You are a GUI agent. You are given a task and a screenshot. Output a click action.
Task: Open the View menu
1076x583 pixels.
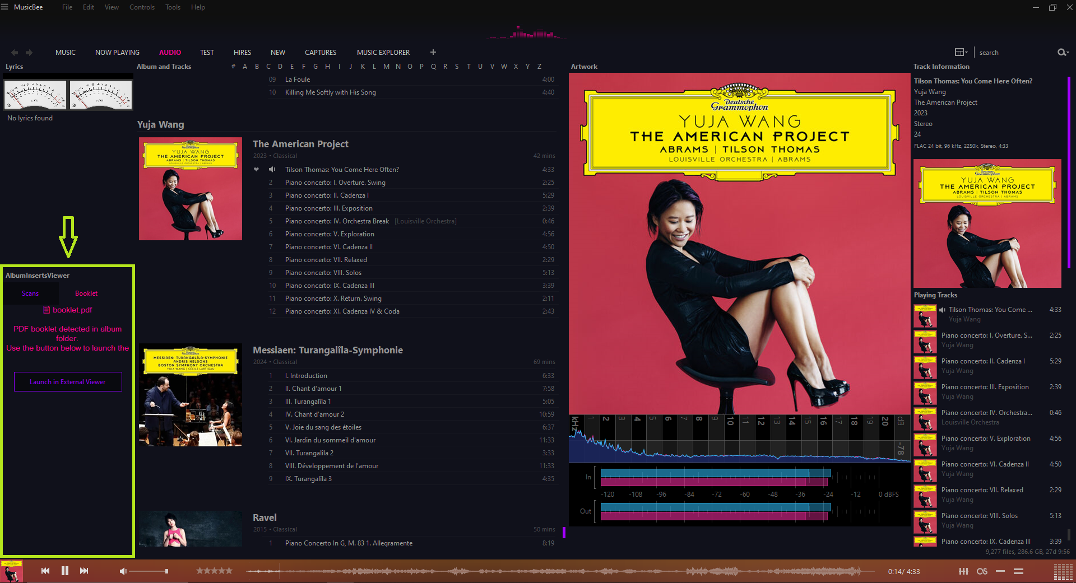pos(112,7)
